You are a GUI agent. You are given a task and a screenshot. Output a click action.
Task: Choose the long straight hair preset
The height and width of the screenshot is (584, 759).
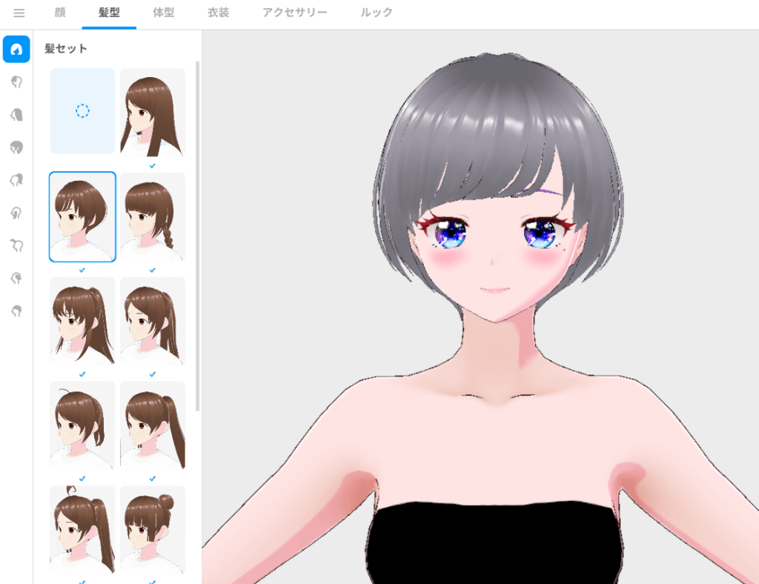coord(153,112)
